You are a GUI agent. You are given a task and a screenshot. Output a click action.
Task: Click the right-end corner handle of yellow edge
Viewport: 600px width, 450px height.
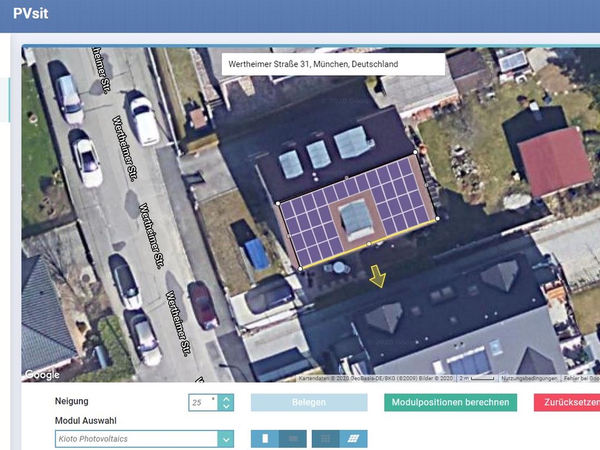point(437,218)
